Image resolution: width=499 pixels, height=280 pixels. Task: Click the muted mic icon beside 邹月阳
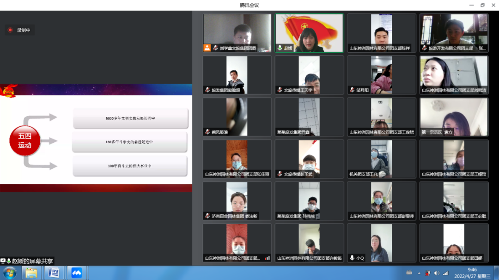pyautogui.click(x=352, y=90)
